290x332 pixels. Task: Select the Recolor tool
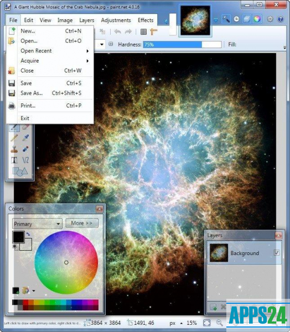pyautogui.click(x=25, y=149)
